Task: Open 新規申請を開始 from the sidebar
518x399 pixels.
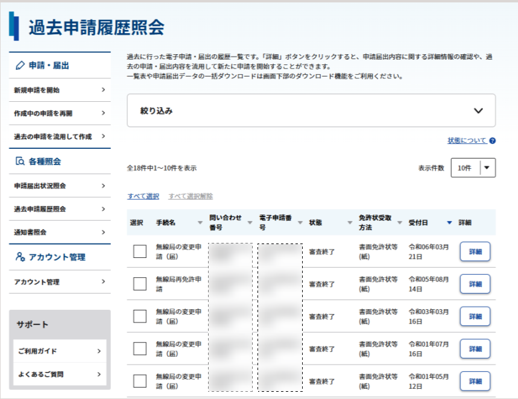Action: [60, 90]
